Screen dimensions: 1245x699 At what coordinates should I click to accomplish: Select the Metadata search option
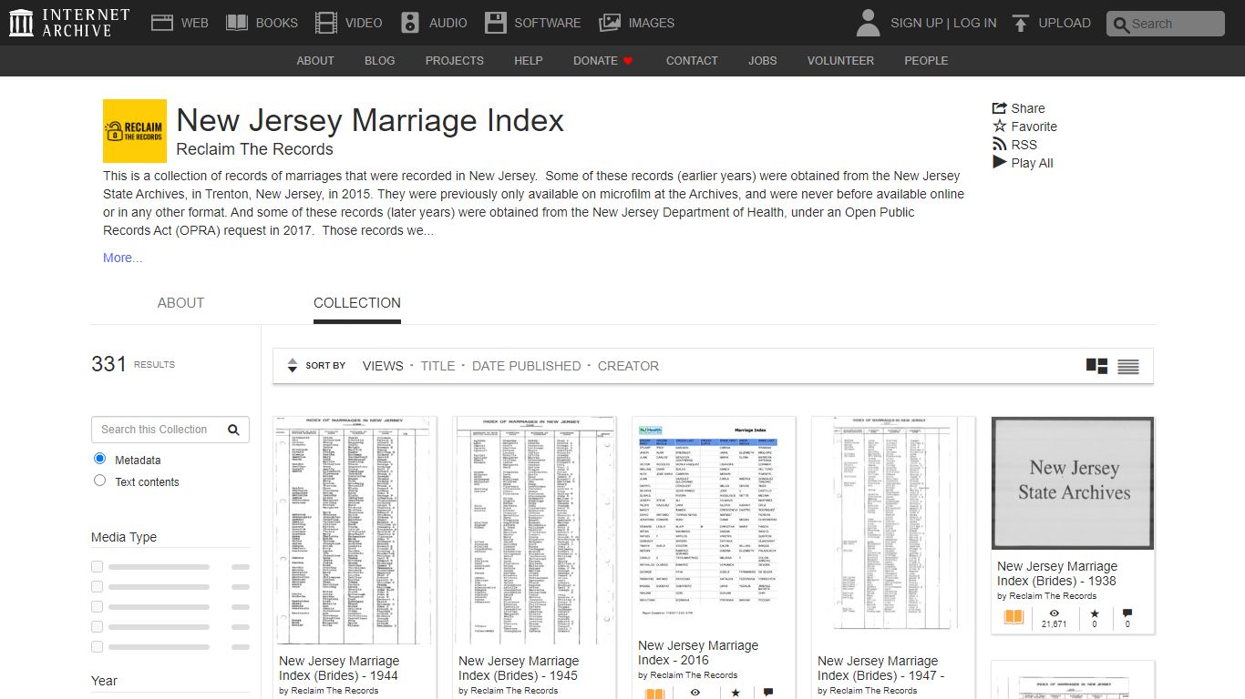pyautogui.click(x=99, y=459)
